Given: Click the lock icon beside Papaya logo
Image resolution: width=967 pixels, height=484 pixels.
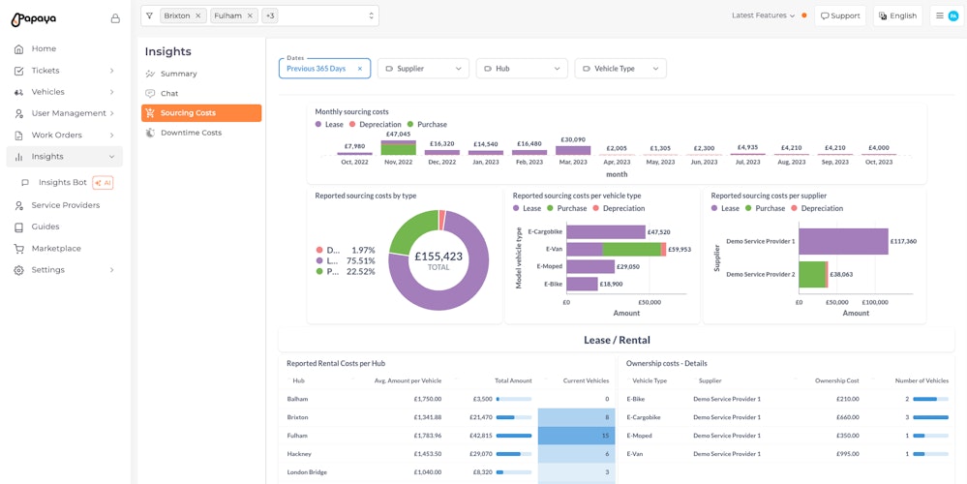Looking at the screenshot, I should 115,18.
